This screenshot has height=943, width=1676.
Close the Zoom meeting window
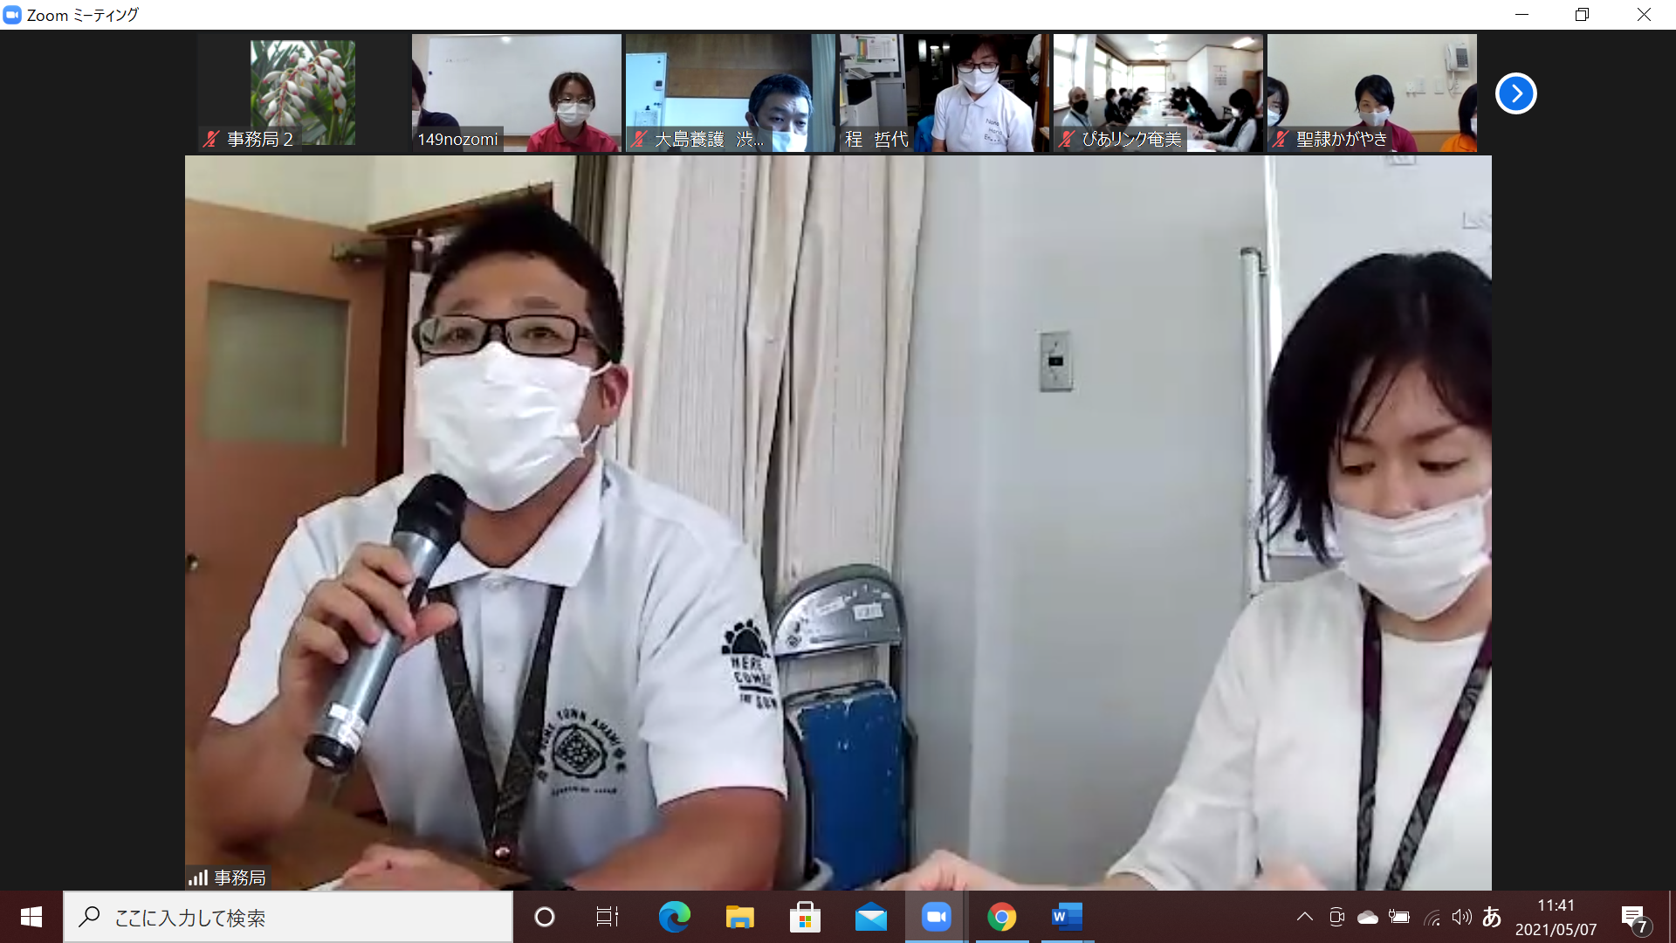(x=1644, y=15)
